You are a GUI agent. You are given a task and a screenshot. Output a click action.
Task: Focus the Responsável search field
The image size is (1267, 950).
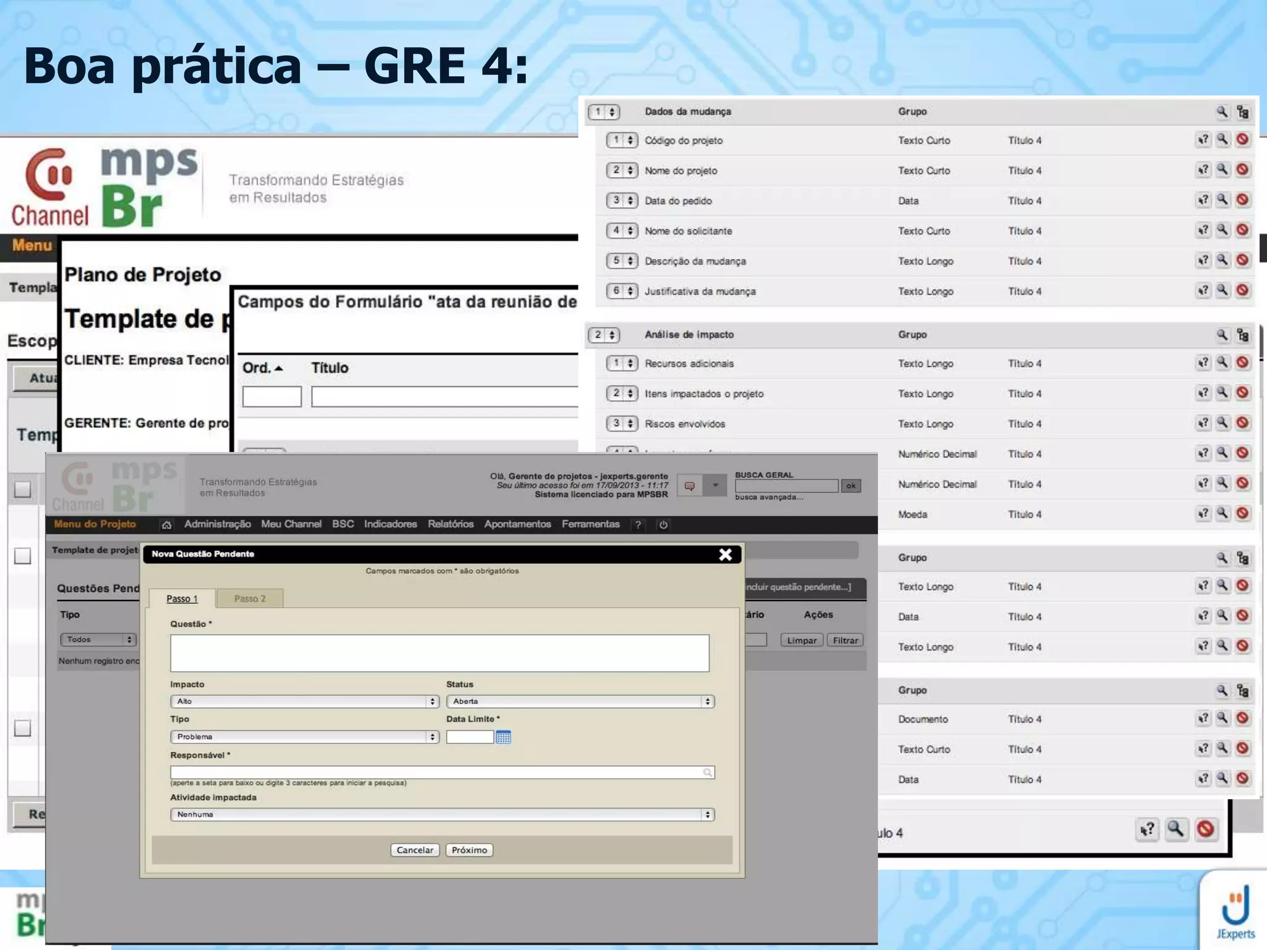[x=442, y=772]
